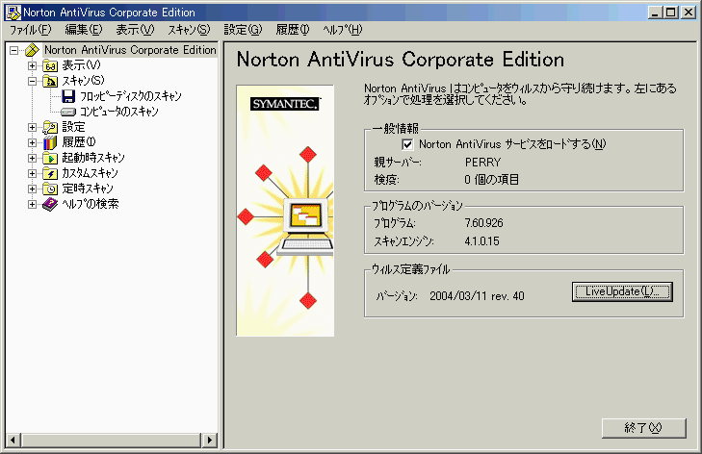
Task: Click the カスタムスキャン folder icon
Action: pos(50,173)
